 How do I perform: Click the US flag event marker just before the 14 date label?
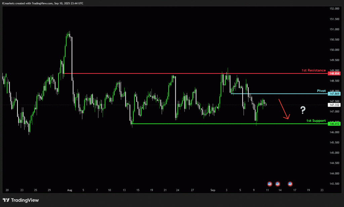pos(277,184)
